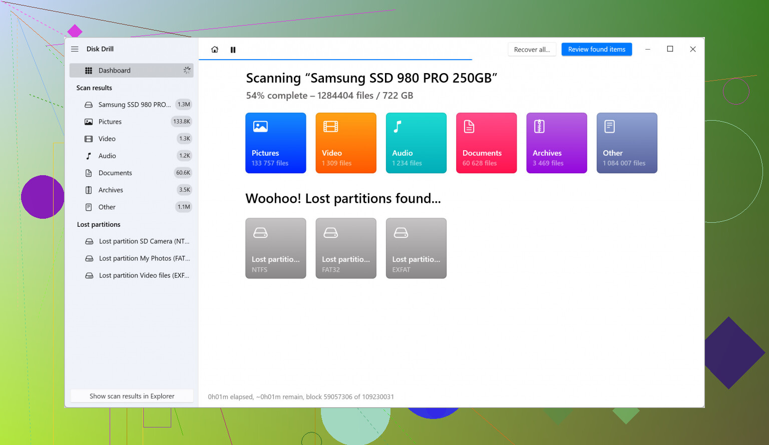Click the Scan results section header

point(94,88)
